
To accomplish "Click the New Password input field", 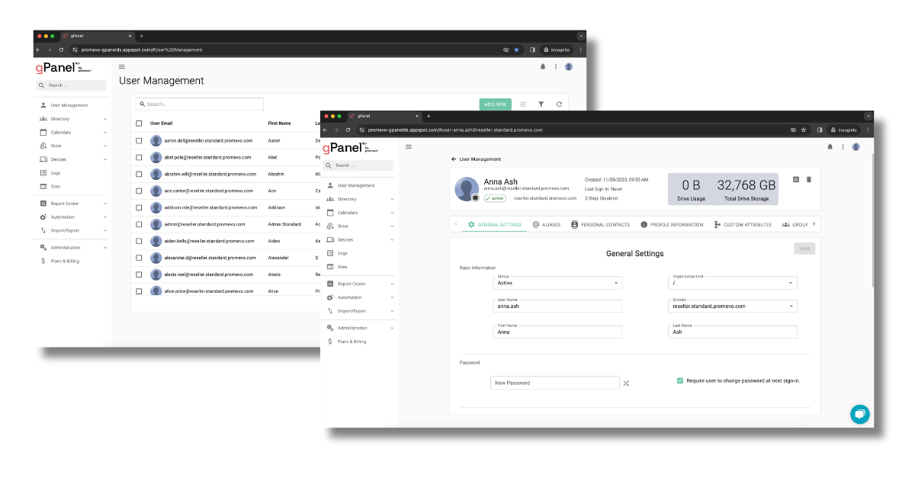I will pyautogui.click(x=554, y=383).
